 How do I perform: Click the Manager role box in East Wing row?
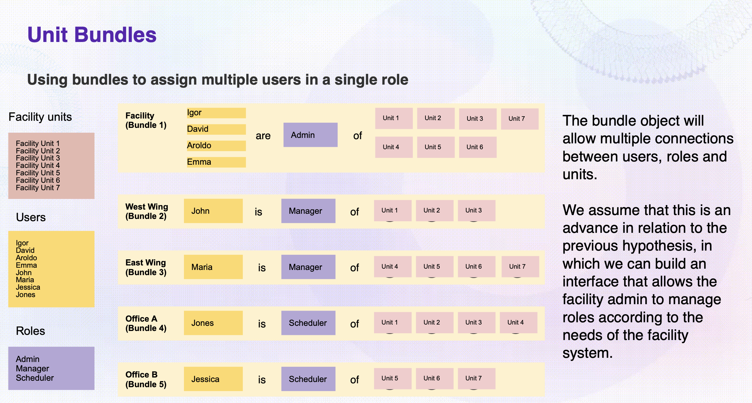tap(308, 267)
